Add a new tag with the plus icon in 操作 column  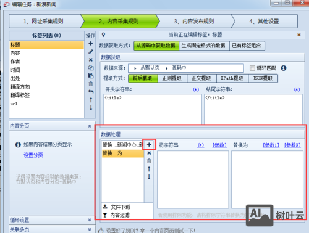click(90, 43)
